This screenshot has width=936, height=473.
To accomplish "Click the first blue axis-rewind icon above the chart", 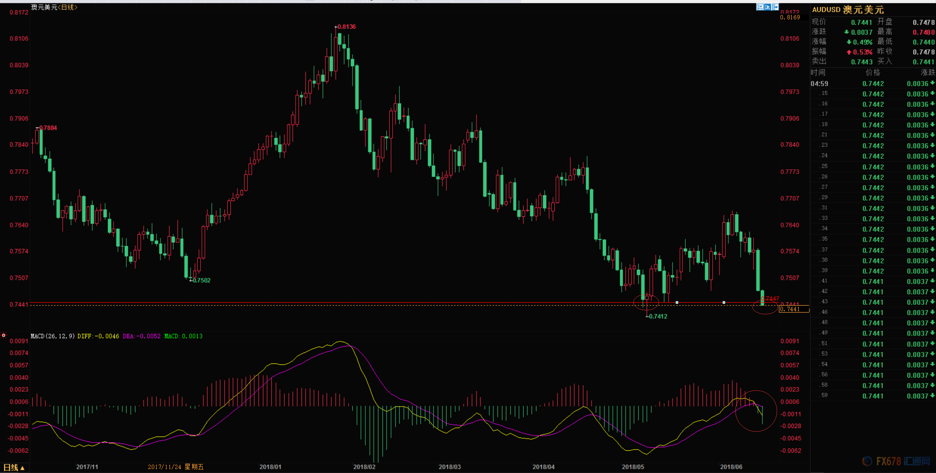I will tap(760, 7).
